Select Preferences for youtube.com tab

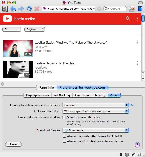[x=82, y=87]
